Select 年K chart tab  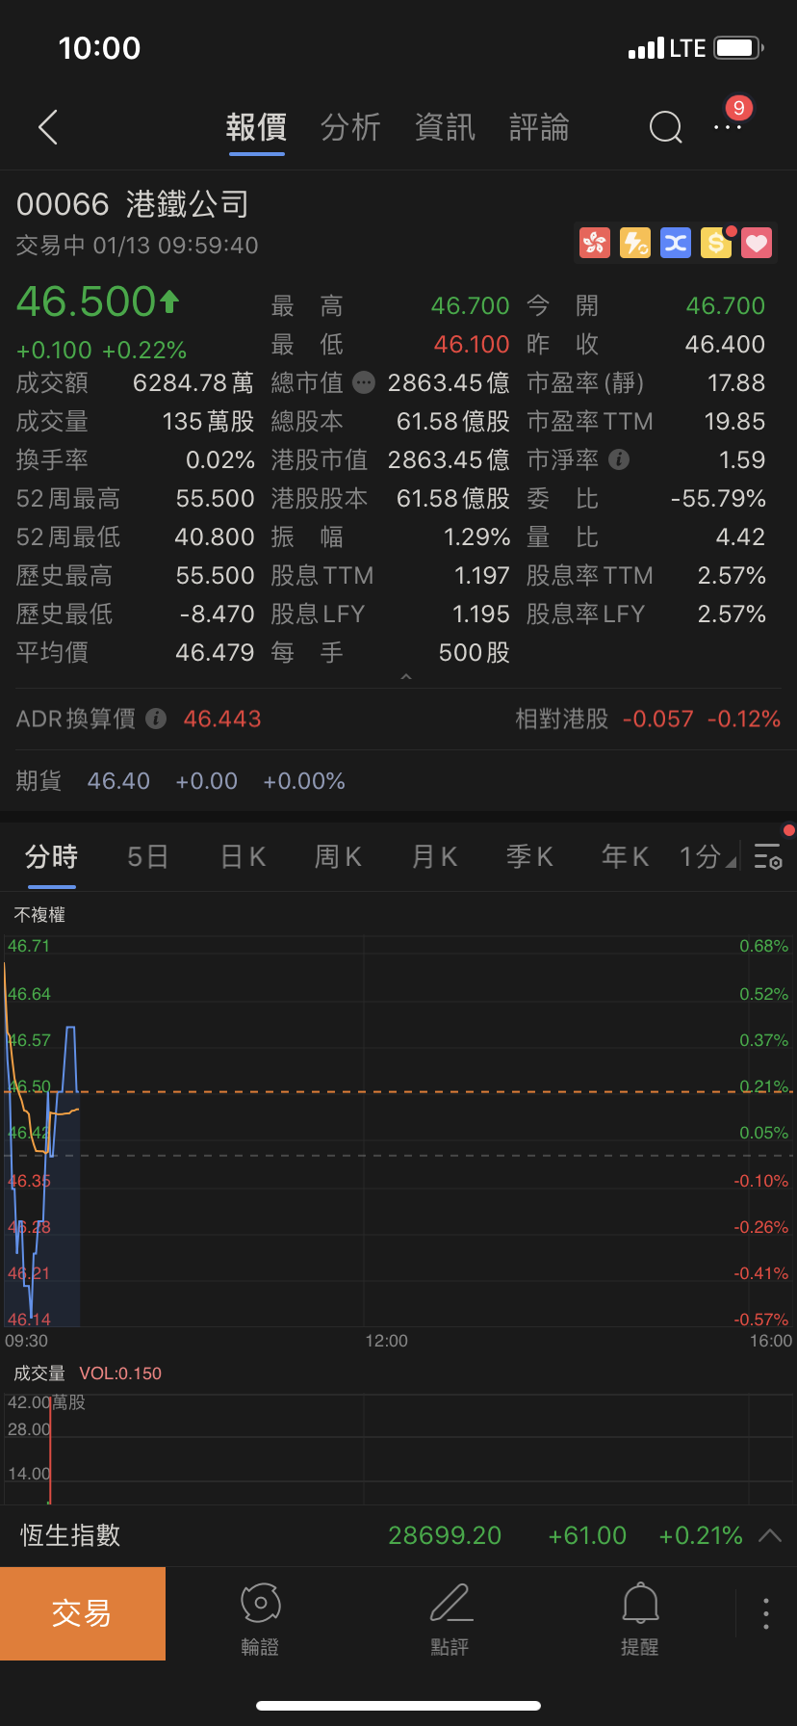coord(625,855)
